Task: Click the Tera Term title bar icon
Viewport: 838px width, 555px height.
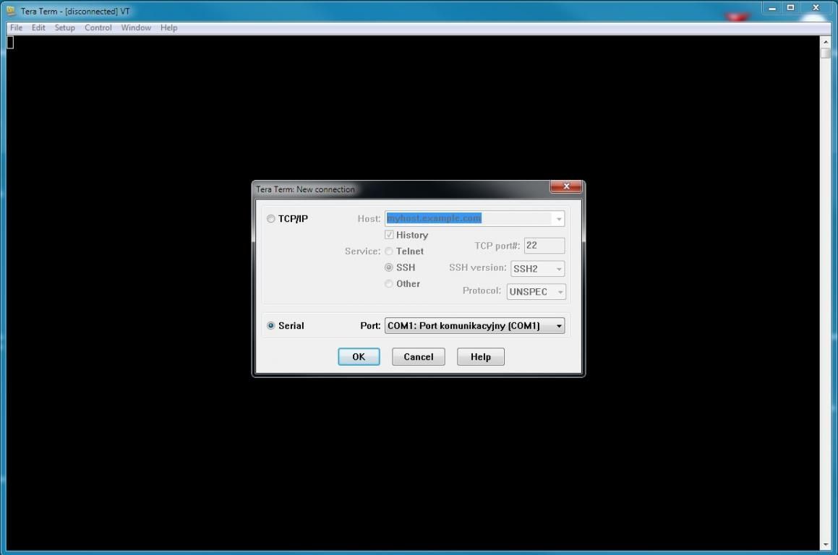Action: [11, 11]
